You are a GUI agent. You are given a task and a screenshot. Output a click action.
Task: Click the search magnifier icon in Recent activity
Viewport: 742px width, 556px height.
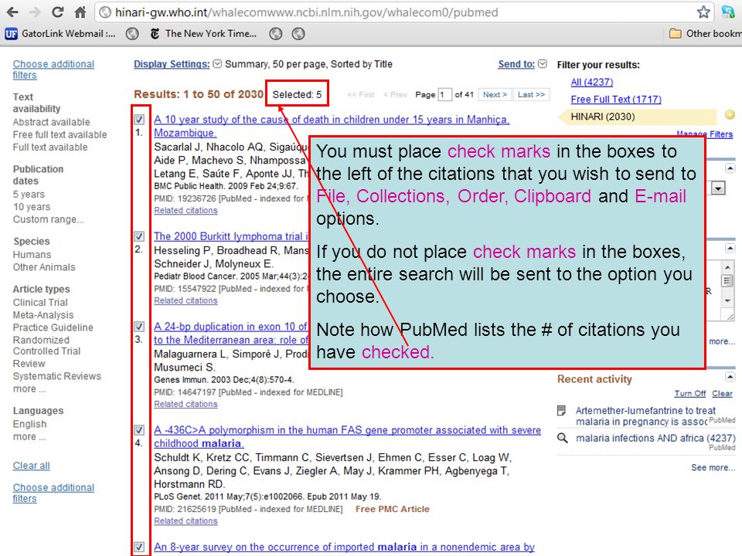[562, 438]
